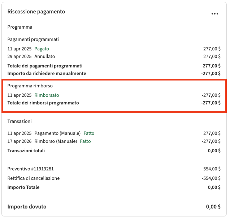Select the Pagamenti programmati section label
This screenshot has height=219, width=230.
[x=33, y=39]
